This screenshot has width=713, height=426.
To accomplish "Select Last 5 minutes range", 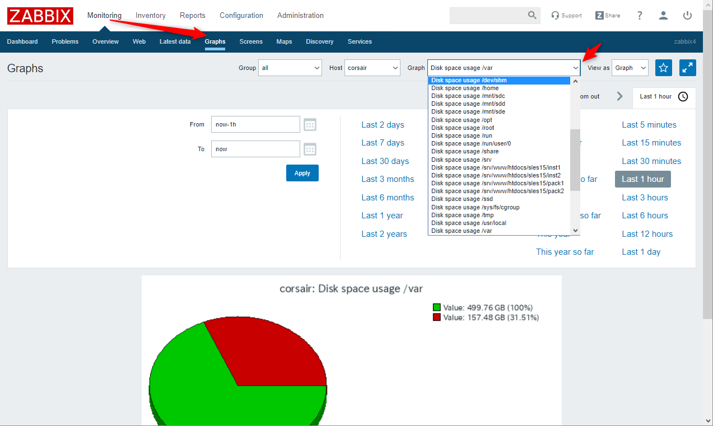I will pos(649,125).
